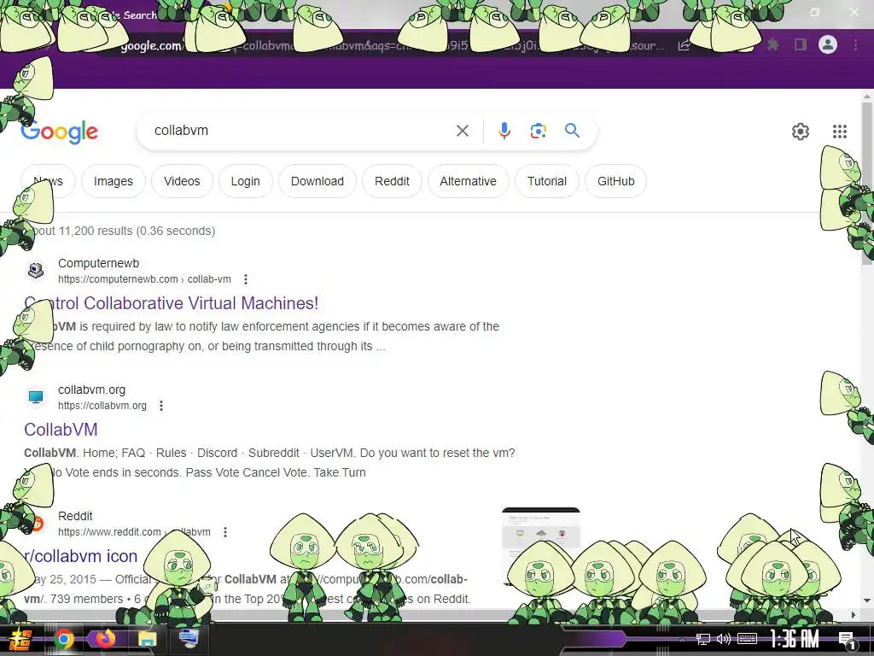Open the touch keyboard tray icon
The image size is (874, 656).
point(747,639)
